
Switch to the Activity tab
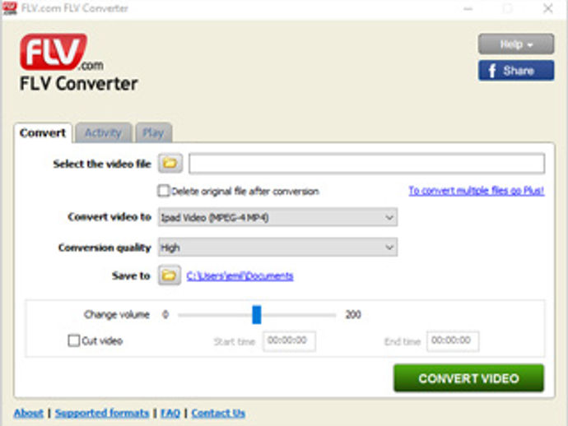click(103, 133)
